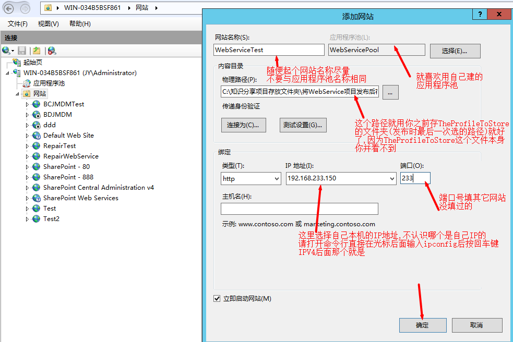This screenshot has height=342, width=513.
Task: Open the 帮助(H) menu
Action: 80,24
